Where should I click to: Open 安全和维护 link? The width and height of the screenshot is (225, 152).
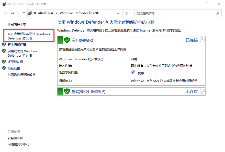[15, 138]
